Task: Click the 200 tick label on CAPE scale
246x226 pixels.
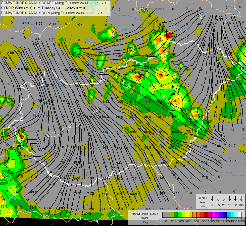Action: 174,221
